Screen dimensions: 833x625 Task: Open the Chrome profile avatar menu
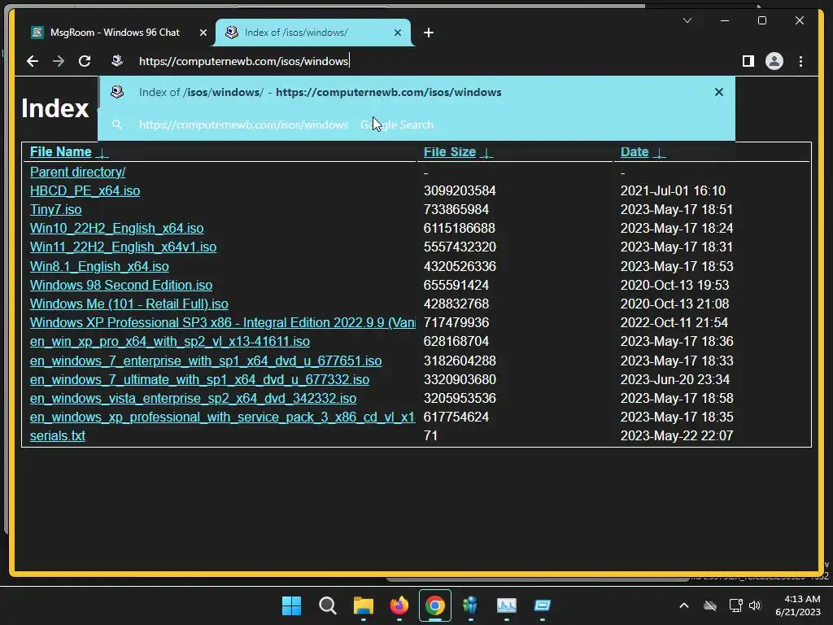coord(774,61)
